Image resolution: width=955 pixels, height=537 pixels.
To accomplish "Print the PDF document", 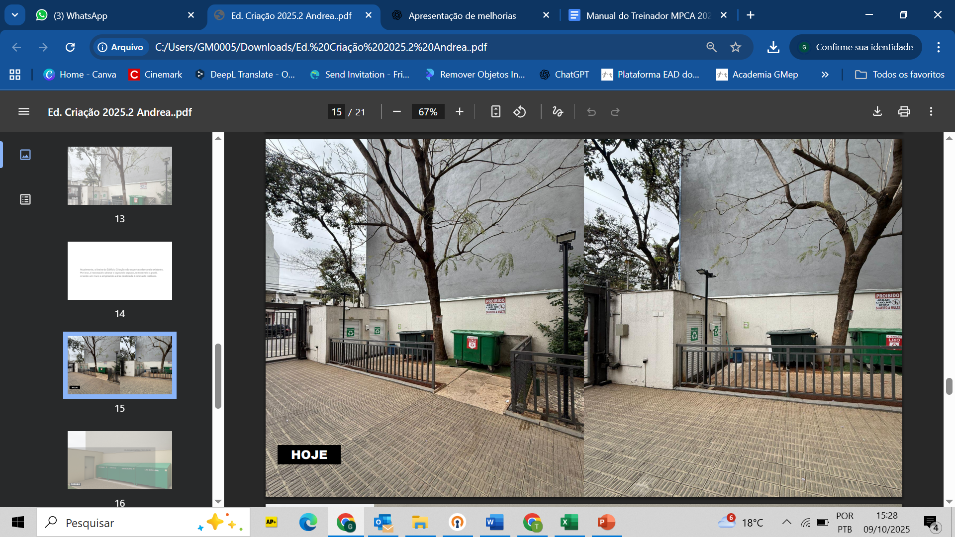I will click(904, 112).
